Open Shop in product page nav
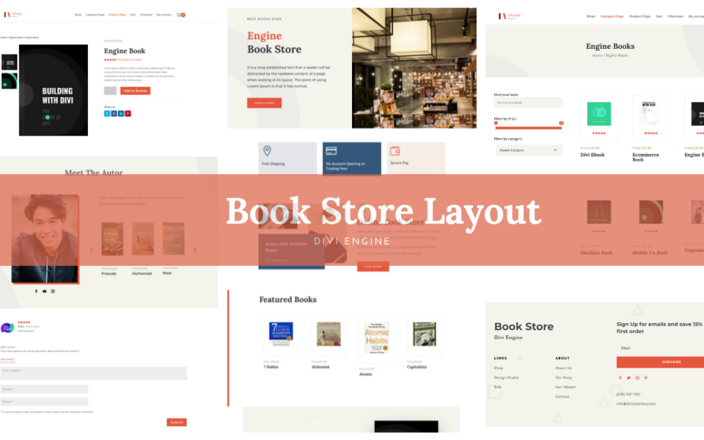The image size is (704, 440). (78, 15)
